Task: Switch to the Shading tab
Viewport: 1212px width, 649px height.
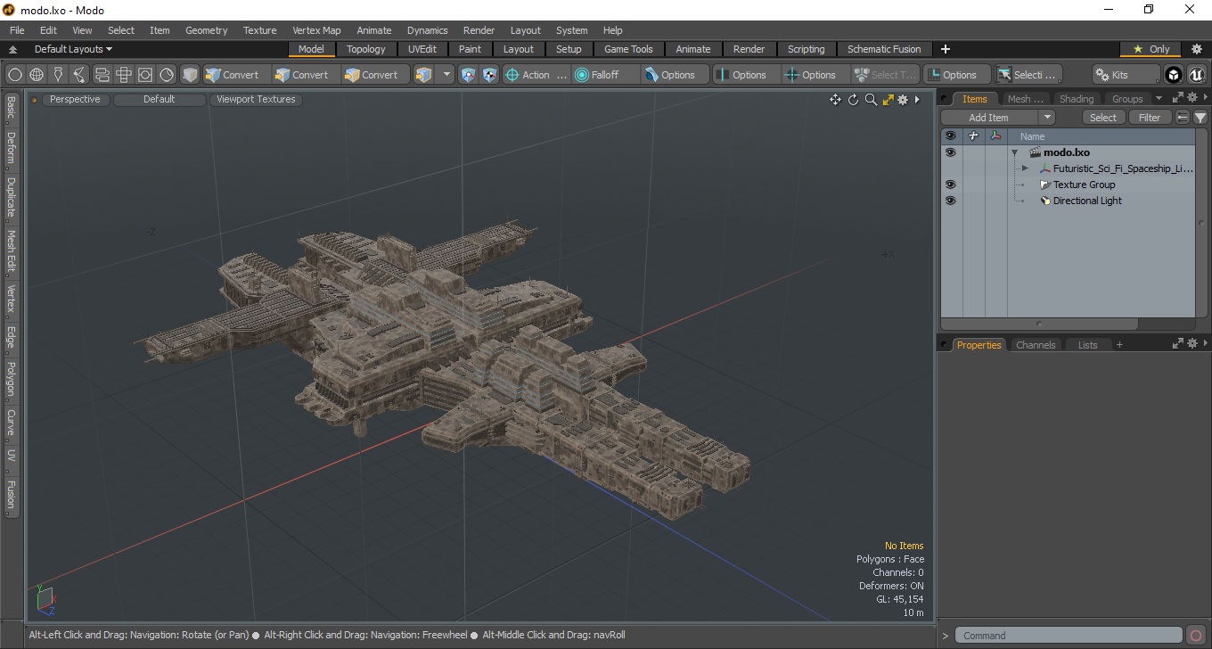Action: click(x=1076, y=99)
